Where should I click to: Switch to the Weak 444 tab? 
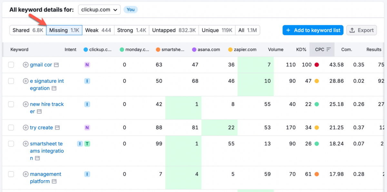pyautogui.click(x=98, y=30)
